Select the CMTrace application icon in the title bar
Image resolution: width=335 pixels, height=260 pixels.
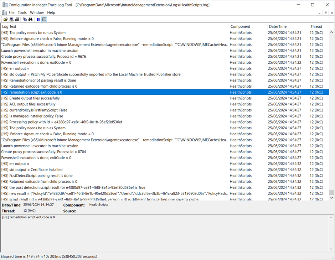click(x=5, y=5)
